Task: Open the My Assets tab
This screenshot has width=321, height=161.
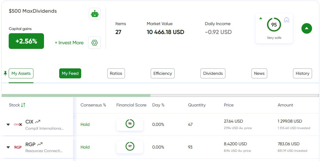Action: click(21, 73)
